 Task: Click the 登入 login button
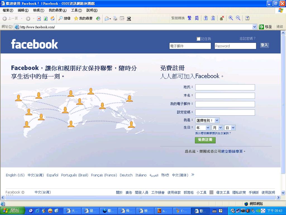tap(264, 45)
